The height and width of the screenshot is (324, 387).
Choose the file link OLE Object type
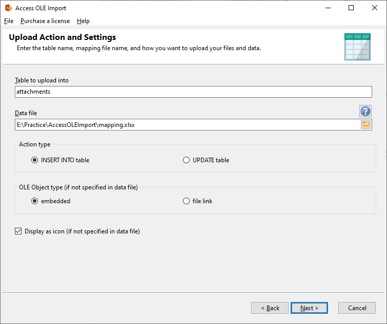(187, 201)
